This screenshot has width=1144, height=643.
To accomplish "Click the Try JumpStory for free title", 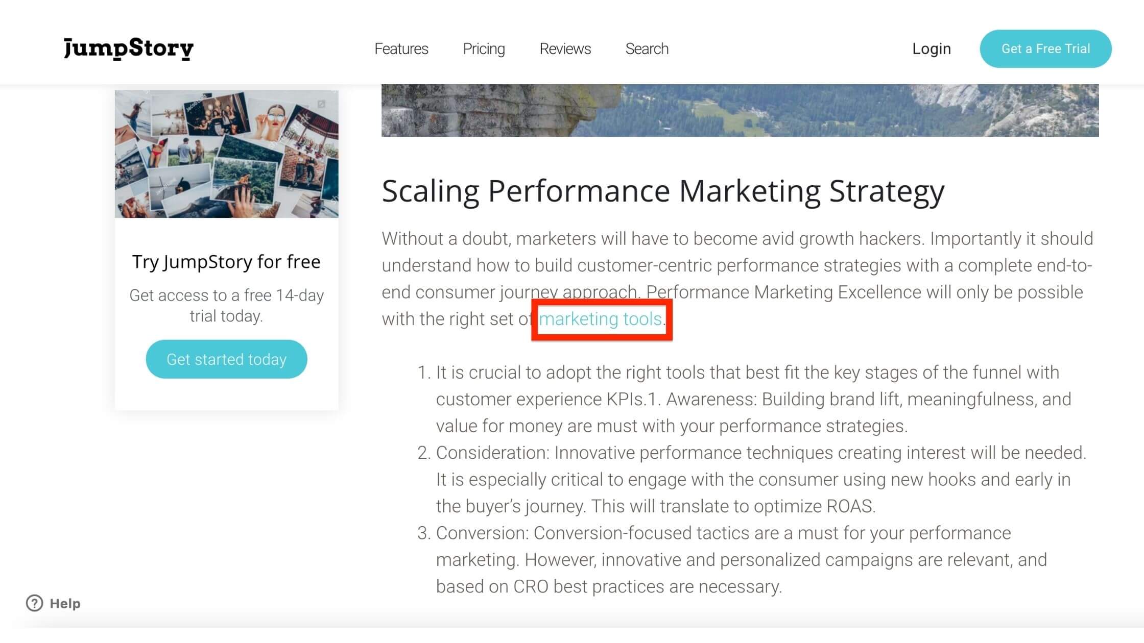I will (226, 262).
